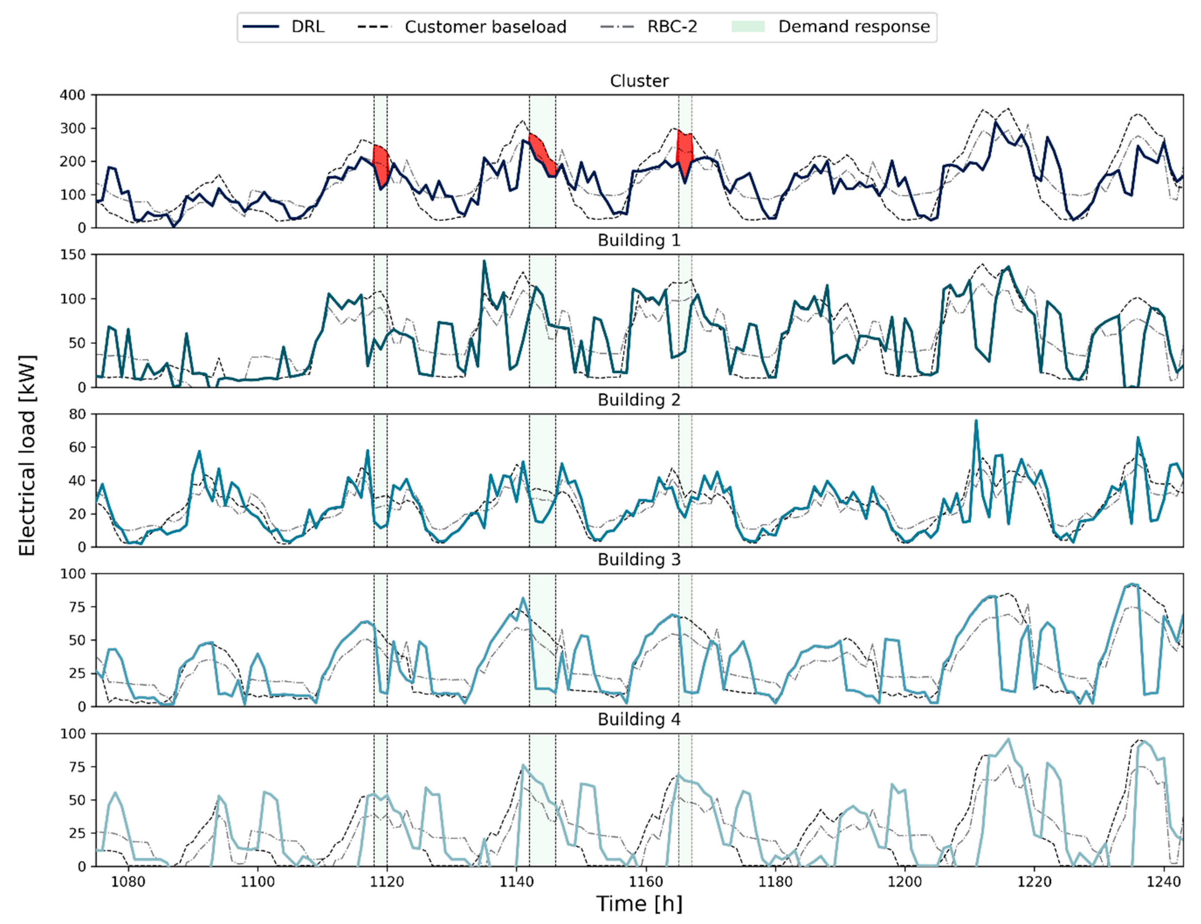Click the Building 2 subplot title
The width and height of the screenshot is (1201, 924).
pyautogui.click(x=639, y=399)
